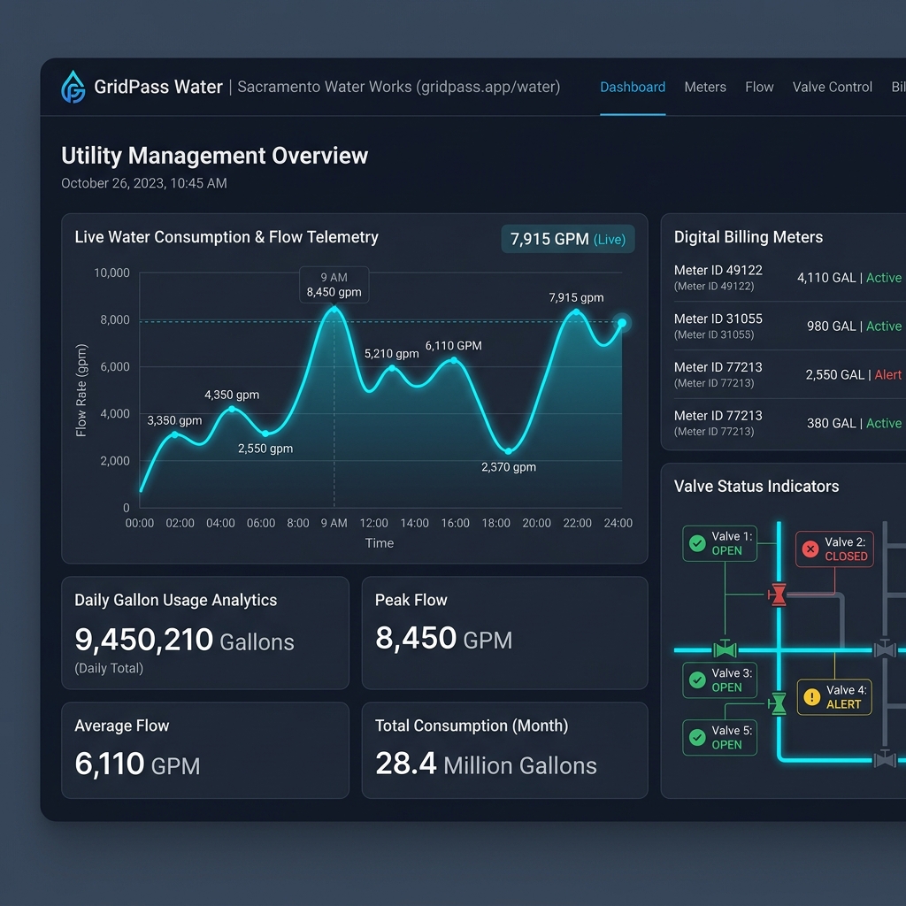Click the live endpoint marker of the flow curve

tap(622, 323)
